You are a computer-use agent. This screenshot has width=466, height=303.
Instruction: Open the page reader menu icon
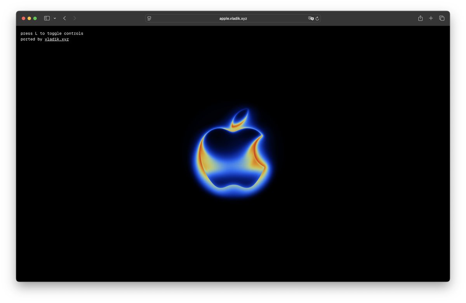pos(149,18)
